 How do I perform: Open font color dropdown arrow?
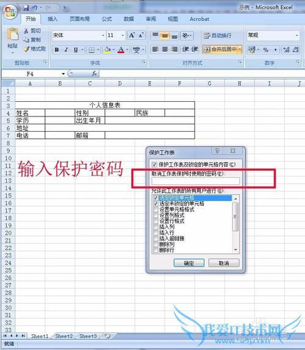(x=127, y=49)
